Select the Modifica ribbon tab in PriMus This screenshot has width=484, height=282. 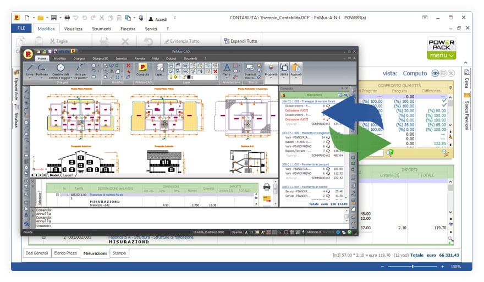click(x=46, y=29)
